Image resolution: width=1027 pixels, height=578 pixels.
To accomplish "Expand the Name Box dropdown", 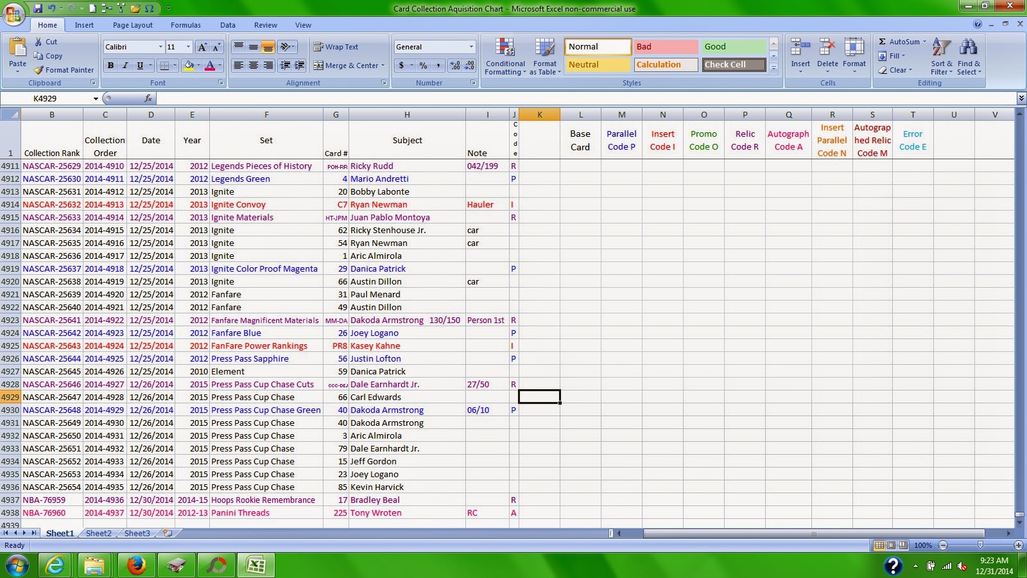I will [96, 98].
